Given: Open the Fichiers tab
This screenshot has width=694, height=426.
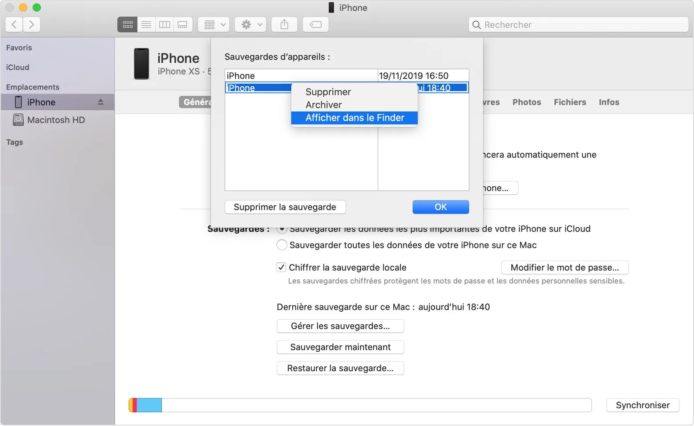Looking at the screenshot, I should [x=570, y=102].
